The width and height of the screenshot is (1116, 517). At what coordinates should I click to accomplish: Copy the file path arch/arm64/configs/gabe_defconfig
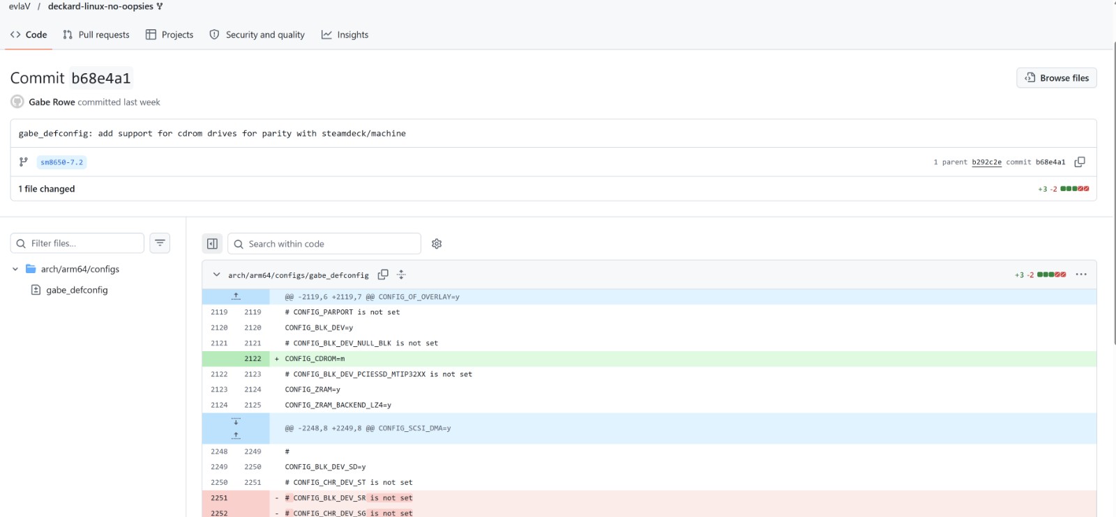[x=383, y=275]
